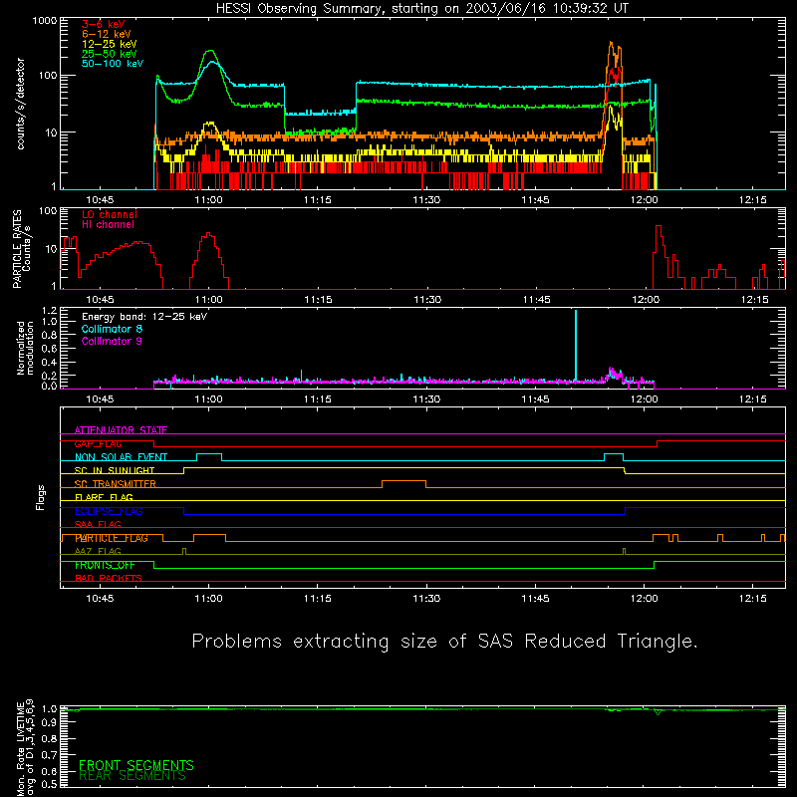
Task: Click the 11:30 tick label under flags panel
Action: click(426, 599)
